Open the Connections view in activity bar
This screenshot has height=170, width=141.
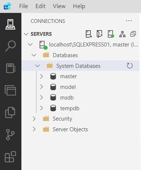coord(10,24)
